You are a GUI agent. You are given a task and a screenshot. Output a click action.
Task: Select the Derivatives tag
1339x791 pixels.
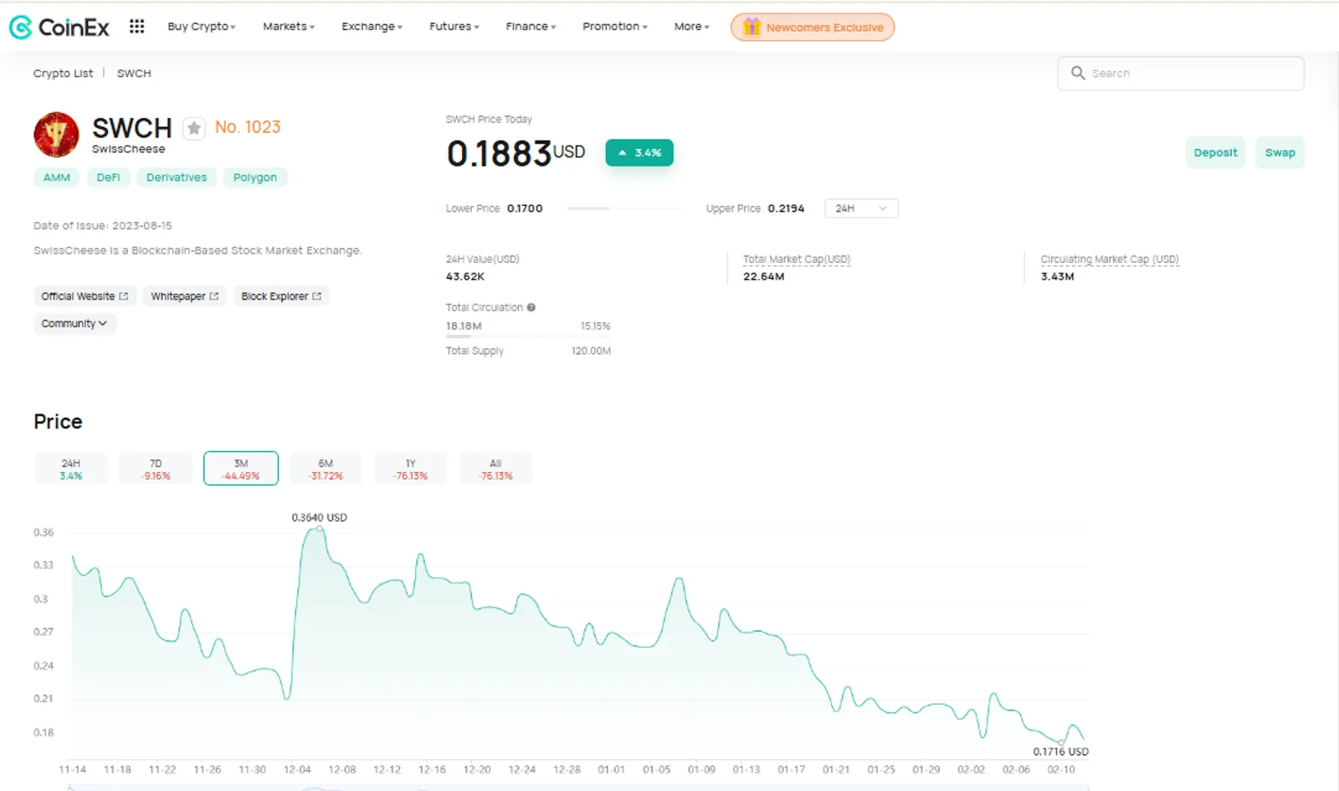pos(177,177)
